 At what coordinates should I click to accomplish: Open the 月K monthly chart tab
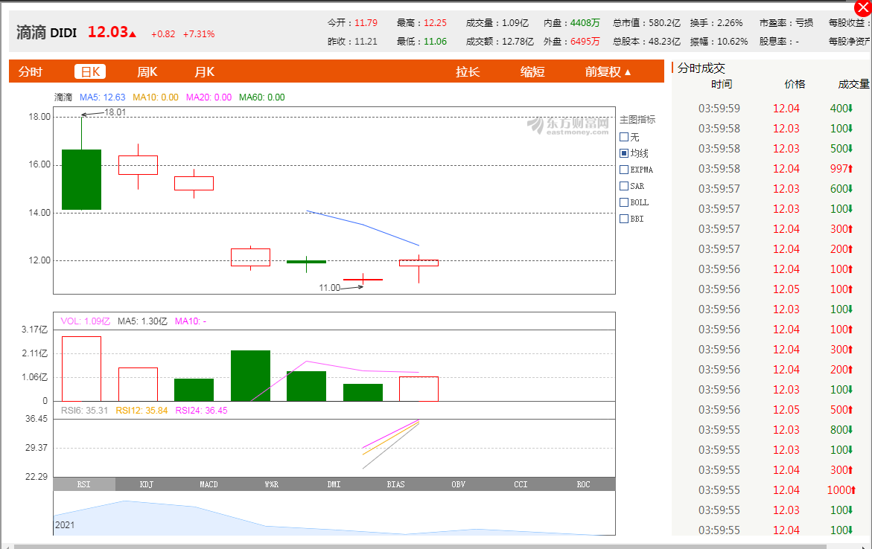click(x=204, y=71)
